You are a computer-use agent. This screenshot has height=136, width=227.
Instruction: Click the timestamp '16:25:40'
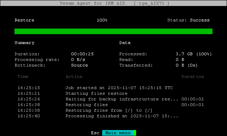[29, 116]
